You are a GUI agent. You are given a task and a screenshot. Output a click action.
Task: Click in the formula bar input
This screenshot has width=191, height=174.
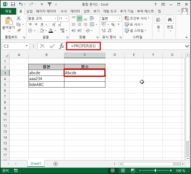[126, 46]
